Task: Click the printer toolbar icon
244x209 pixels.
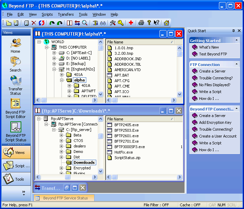Action: pos(141,23)
